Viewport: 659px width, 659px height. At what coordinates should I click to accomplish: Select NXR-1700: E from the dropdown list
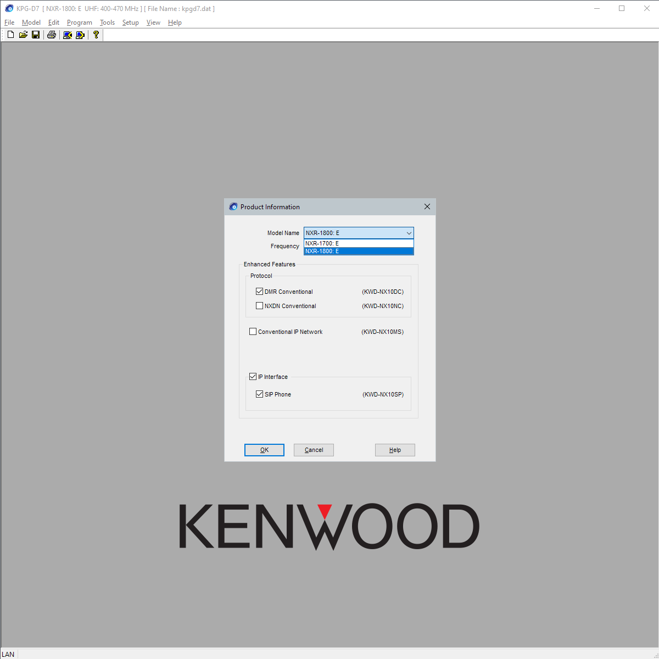tap(358, 243)
